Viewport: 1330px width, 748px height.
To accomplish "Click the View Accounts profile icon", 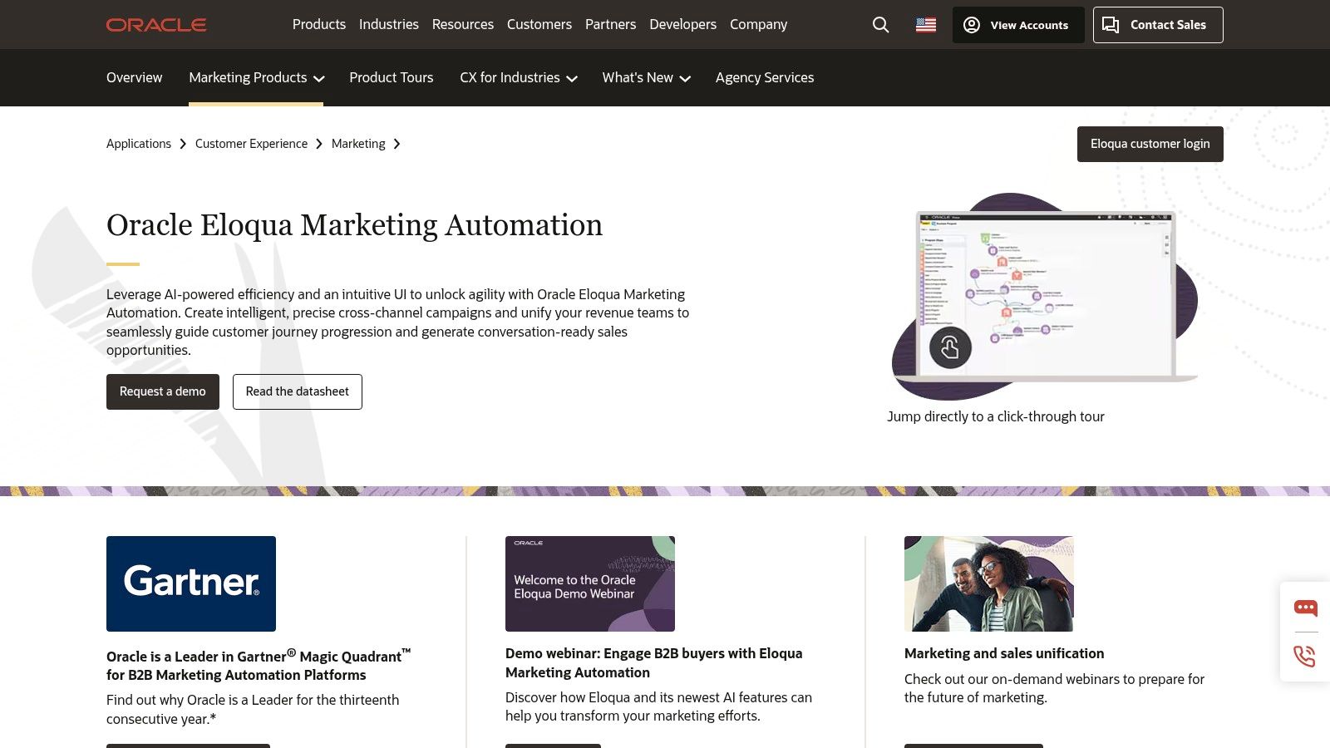I will 972,25.
